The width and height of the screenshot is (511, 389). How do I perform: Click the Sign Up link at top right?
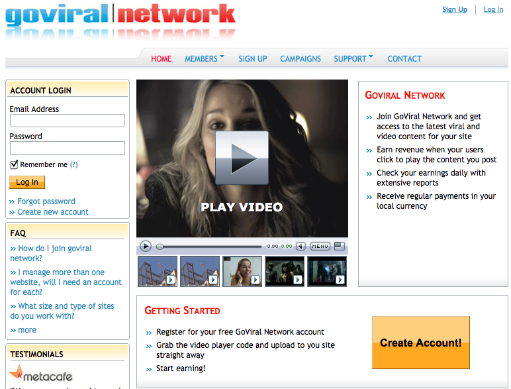click(455, 9)
